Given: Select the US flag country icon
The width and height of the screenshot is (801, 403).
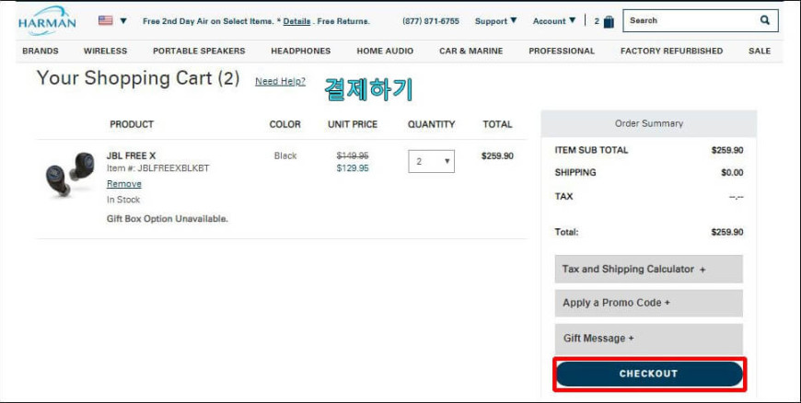Looking at the screenshot, I should pos(105,20).
